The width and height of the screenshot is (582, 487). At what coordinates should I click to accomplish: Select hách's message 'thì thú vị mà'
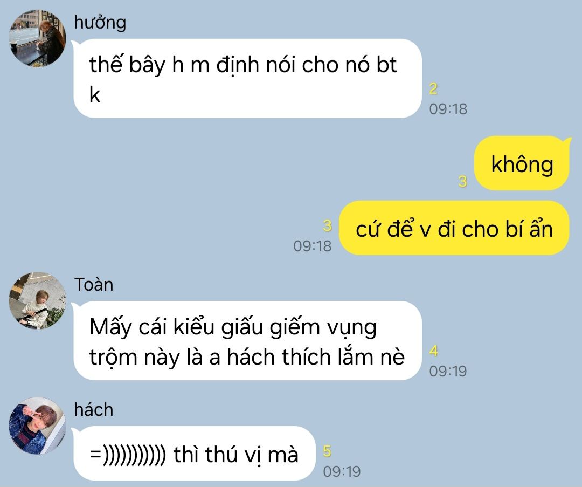195,454
